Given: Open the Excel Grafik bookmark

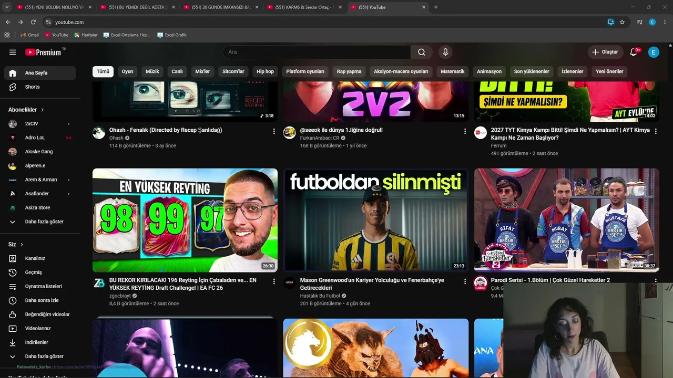Looking at the screenshot, I should pyautogui.click(x=171, y=35).
